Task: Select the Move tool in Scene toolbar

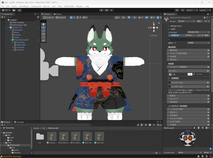Action: 43,28
